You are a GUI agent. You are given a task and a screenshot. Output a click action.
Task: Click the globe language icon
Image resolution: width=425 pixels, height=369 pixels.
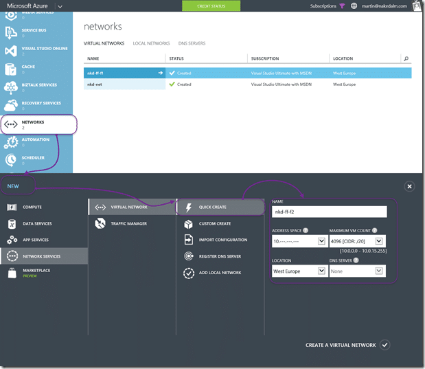354,6
